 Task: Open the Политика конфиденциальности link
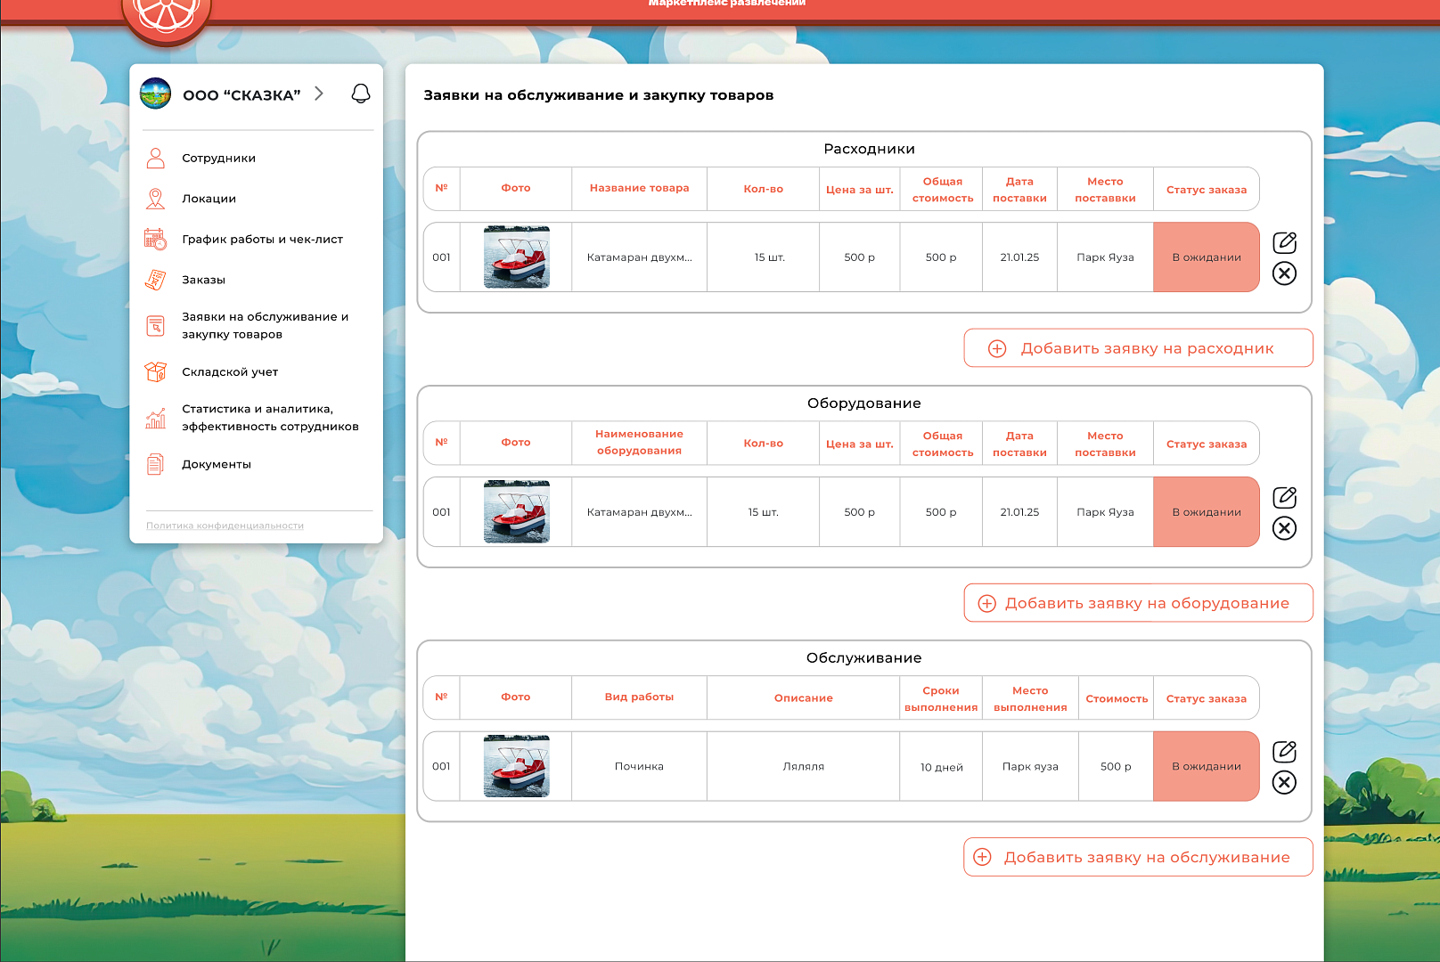point(225,526)
